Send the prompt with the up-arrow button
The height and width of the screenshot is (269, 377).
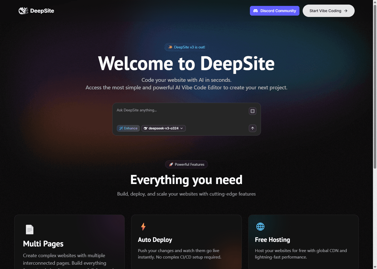click(252, 128)
